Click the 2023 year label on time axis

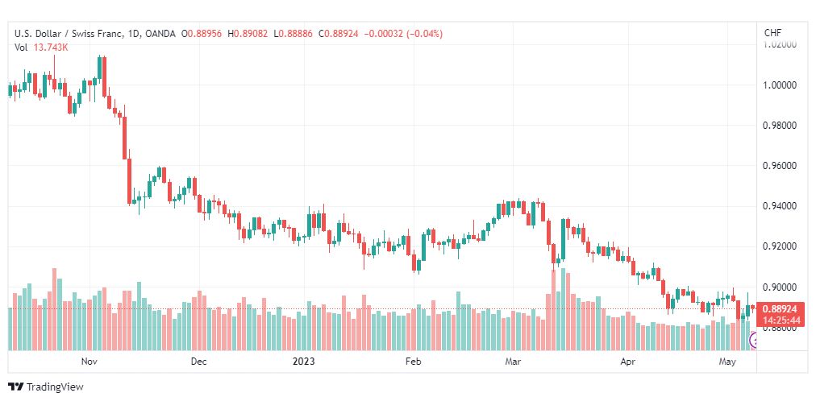pos(303,362)
